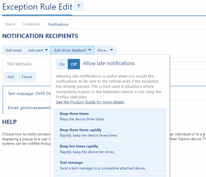The image size is (206, 177).
Task: Select the Email: grishmasawant recipient row
Action: coord(27,108)
